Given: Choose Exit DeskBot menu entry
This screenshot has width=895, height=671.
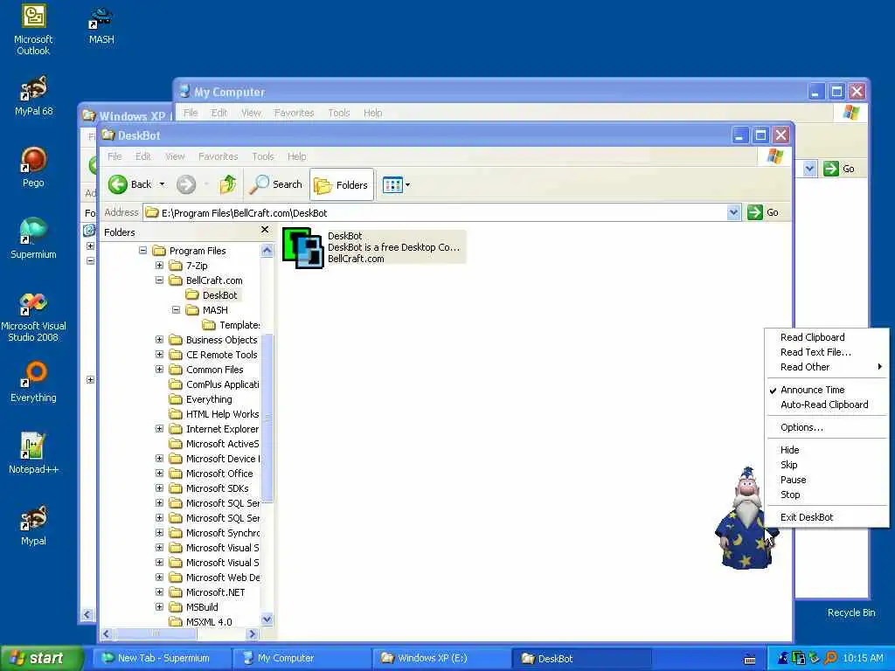Looking at the screenshot, I should [x=827, y=517].
